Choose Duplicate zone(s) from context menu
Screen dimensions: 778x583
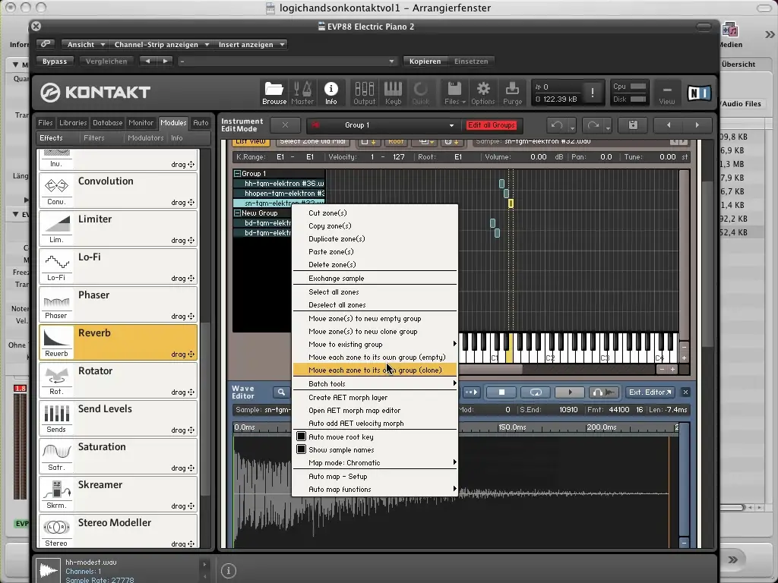tap(375, 238)
